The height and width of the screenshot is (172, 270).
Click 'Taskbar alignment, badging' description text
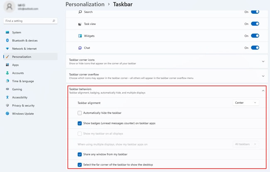[107, 93]
